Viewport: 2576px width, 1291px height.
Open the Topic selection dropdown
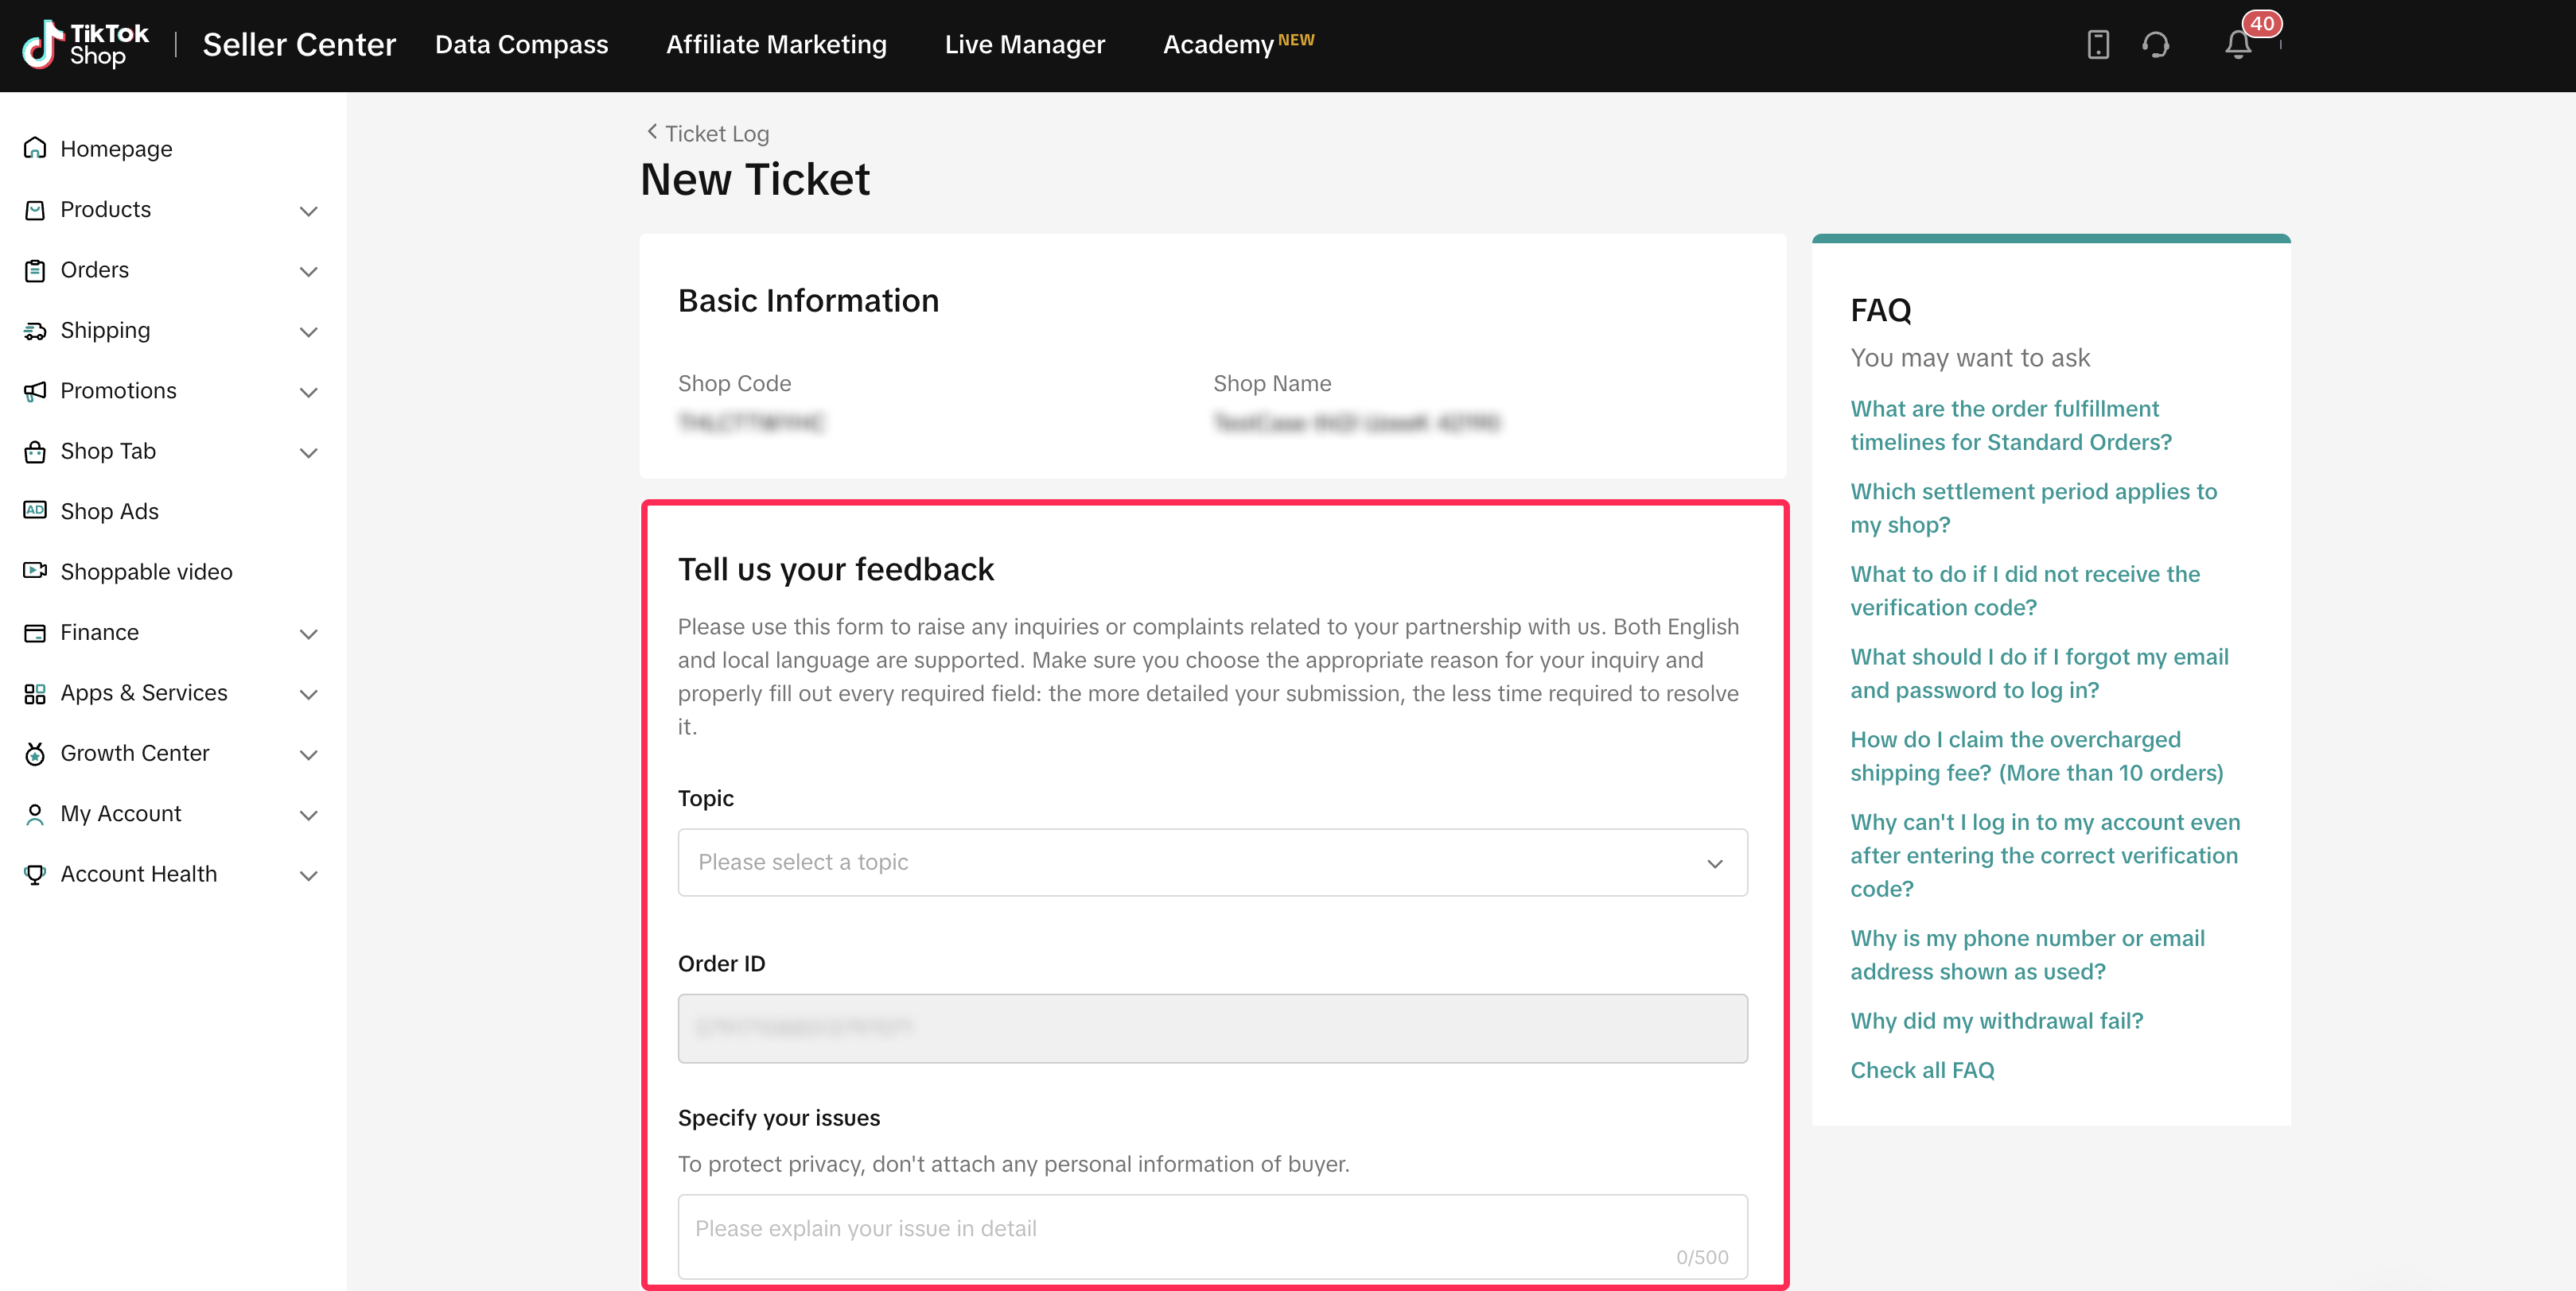(1212, 863)
